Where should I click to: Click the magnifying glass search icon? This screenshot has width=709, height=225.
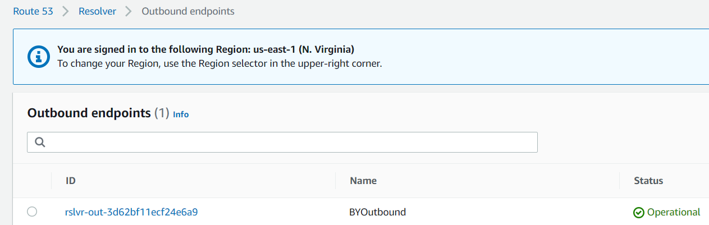[40, 142]
